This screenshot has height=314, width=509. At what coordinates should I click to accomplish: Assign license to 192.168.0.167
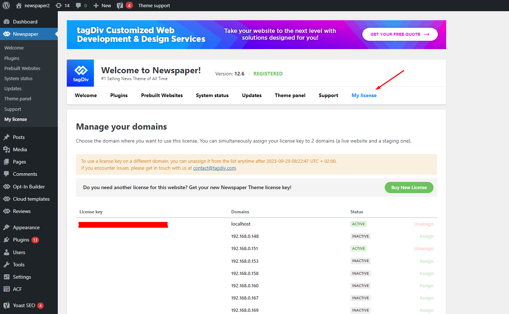click(426, 298)
